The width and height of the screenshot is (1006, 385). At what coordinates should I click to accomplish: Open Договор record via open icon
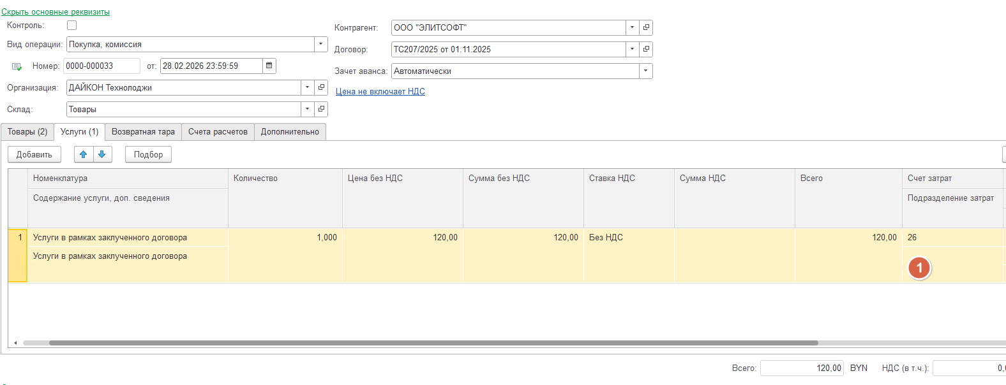tap(646, 49)
